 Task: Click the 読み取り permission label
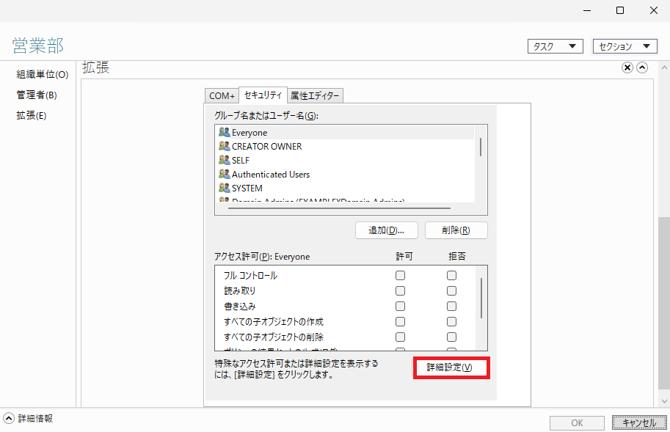click(240, 290)
